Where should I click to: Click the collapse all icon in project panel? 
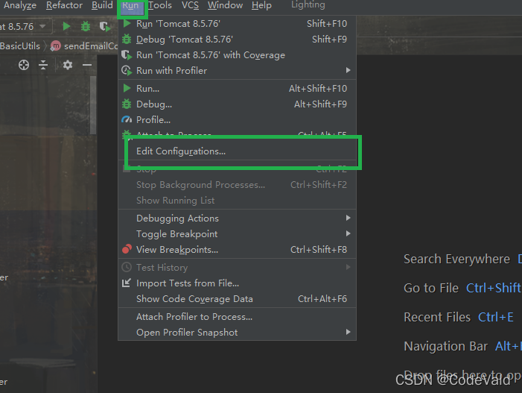pyautogui.click(x=43, y=65)
